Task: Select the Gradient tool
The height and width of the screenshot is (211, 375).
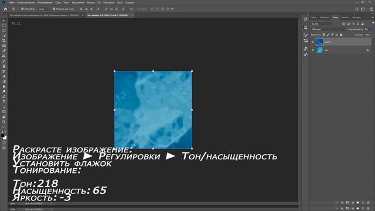Action: (x=4, y=81)
